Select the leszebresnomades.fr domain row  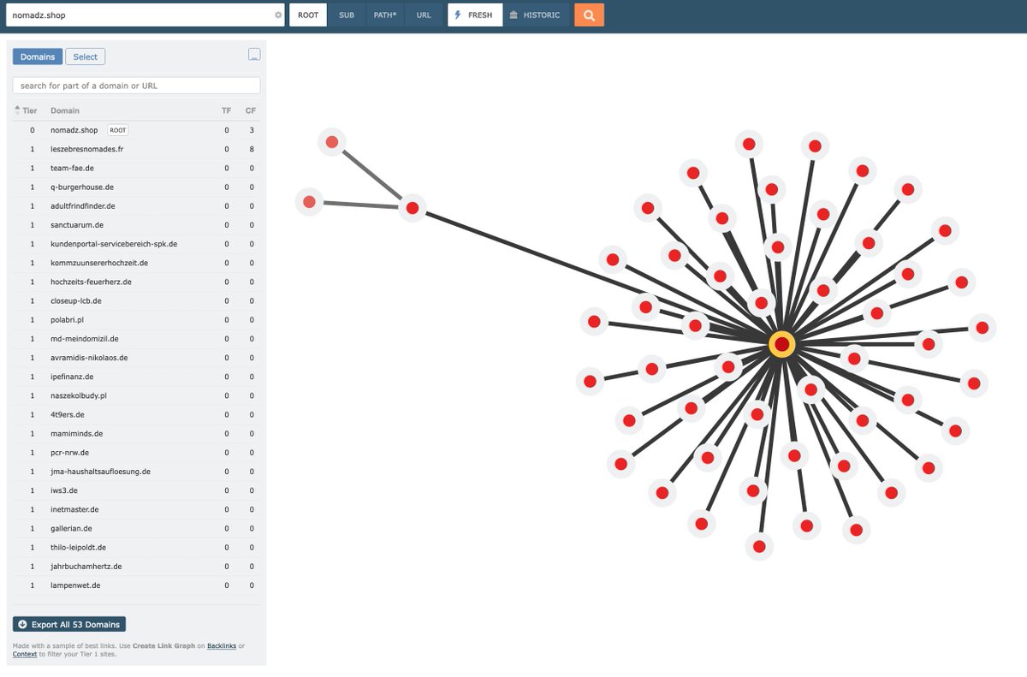click(x=86, y=148)
